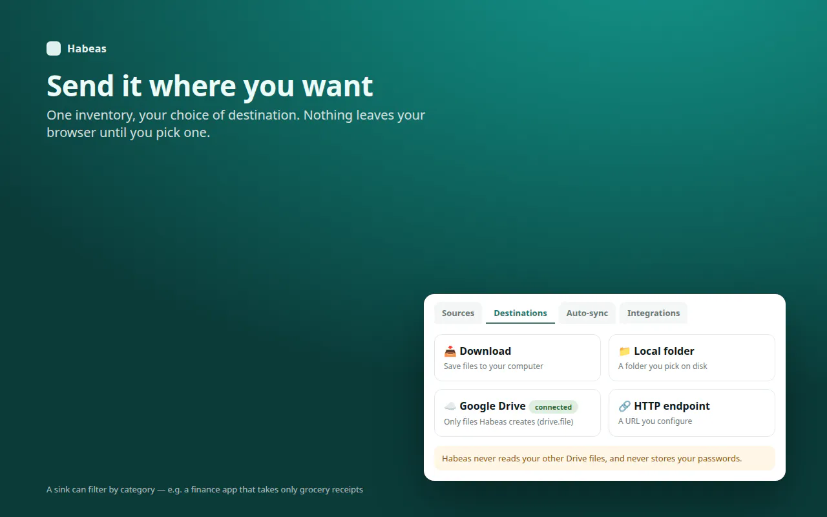This screenshot has width=827, height=517.
Task: Click the HTTP endpoint chain-link icon
Action: 625,406
